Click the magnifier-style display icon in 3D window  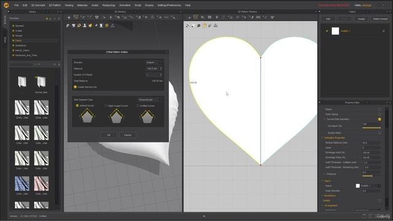tap(79, 26)
